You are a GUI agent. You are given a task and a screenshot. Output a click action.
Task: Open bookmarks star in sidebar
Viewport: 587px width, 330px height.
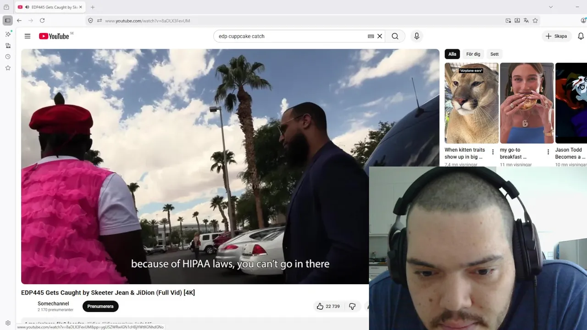coord(8,68)
